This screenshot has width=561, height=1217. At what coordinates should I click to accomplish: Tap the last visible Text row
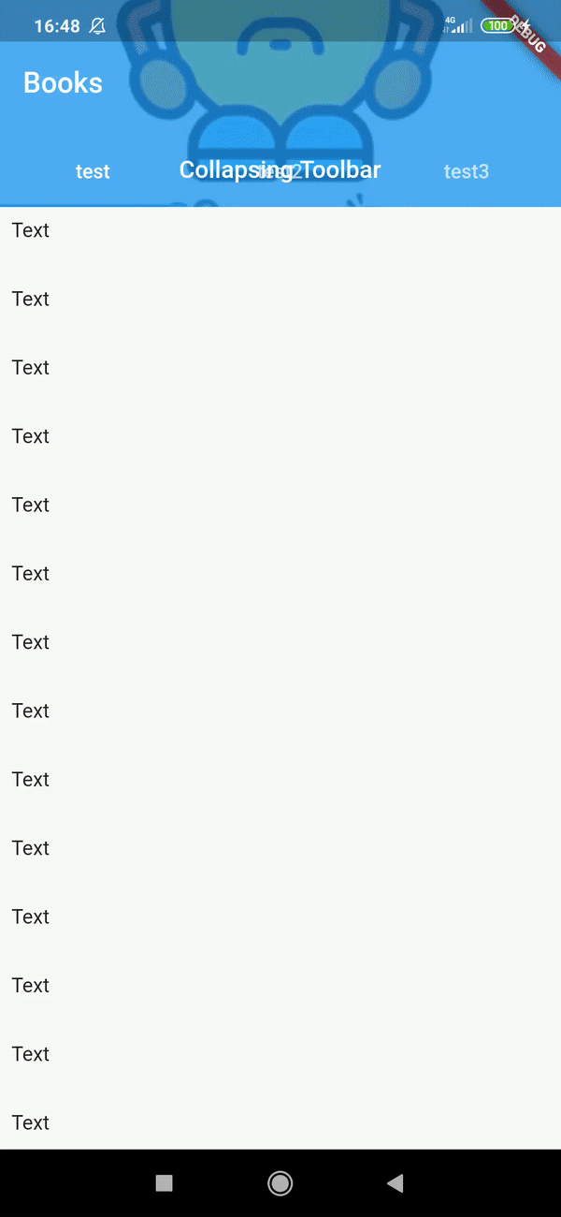point(30,1122)
